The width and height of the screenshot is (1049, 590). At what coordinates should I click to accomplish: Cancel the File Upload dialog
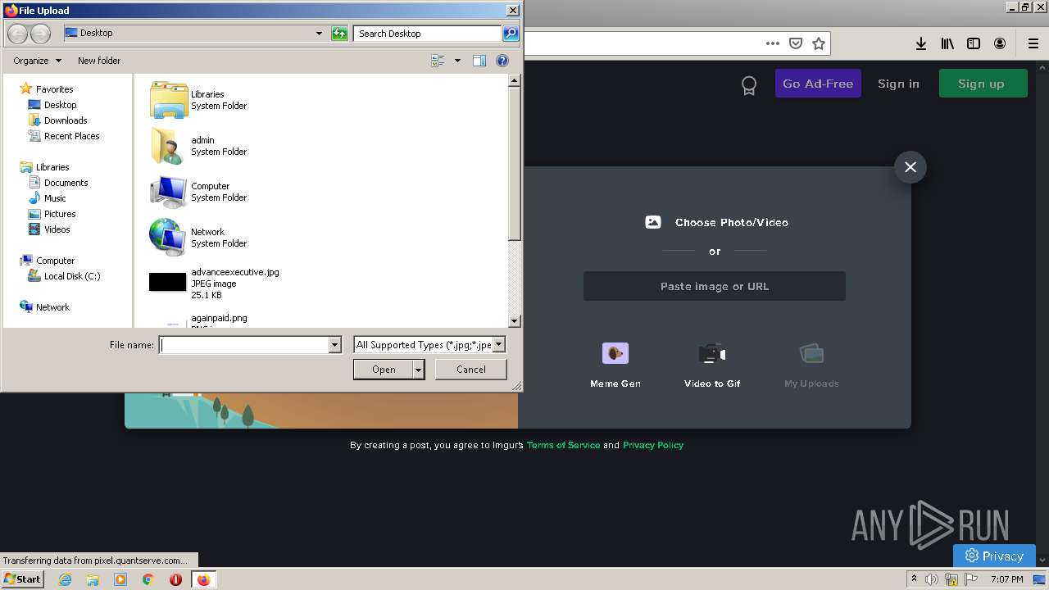[471, 370]
